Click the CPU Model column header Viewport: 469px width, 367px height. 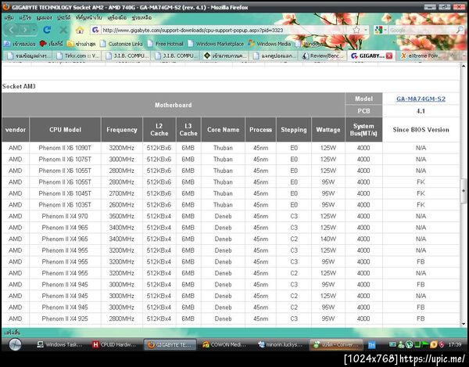[65, 130]
